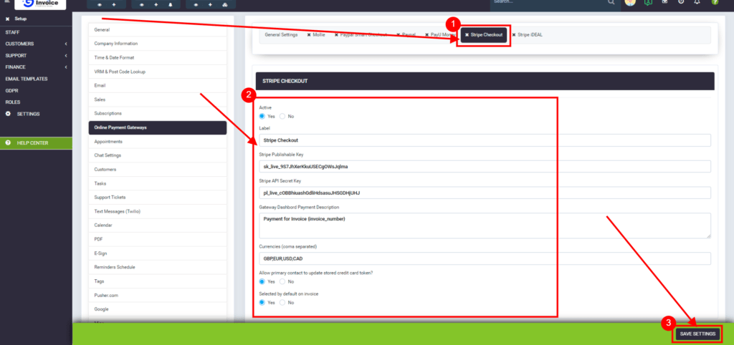Open the Email settings section
Image resolution: width=734 pixels, height=345 pixels.
pyautogui.click(x=158, y=86)
